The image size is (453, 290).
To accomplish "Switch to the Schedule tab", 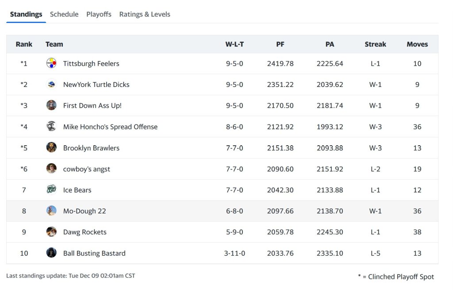I will [x=64, y=14].
